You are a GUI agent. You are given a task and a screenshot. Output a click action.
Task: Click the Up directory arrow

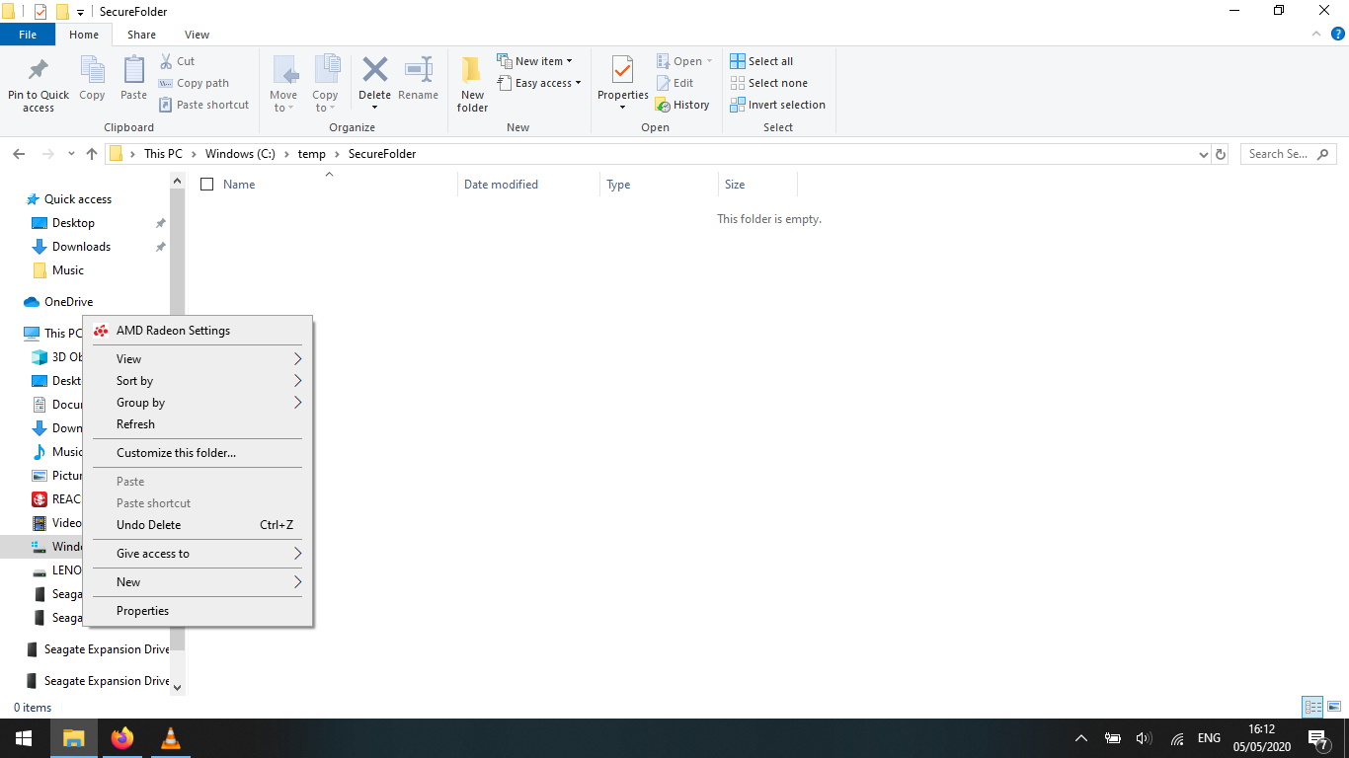tap(92, 154)
